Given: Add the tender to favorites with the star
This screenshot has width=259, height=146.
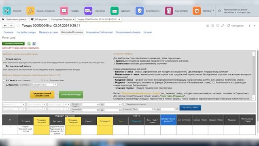Looking at the screenshot, I should (x=18, y=26).
